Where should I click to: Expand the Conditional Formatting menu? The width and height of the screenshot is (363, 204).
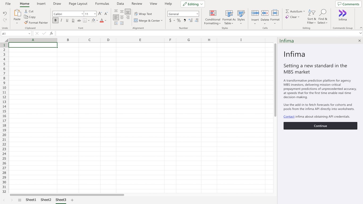213,18
